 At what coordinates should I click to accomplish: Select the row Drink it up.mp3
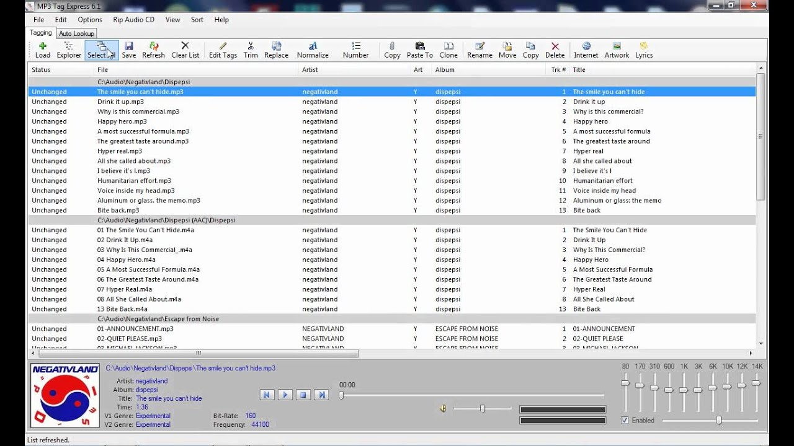pyautogui.click(x=392, y=102)
